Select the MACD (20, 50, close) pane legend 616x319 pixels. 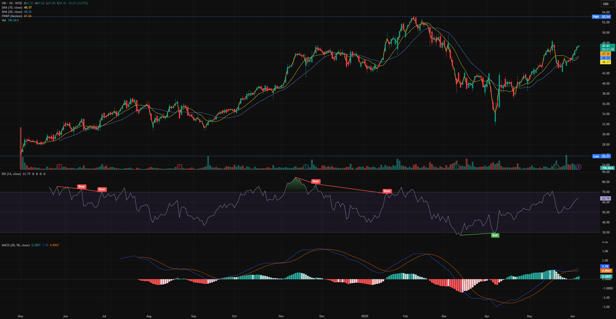[16, 245]
